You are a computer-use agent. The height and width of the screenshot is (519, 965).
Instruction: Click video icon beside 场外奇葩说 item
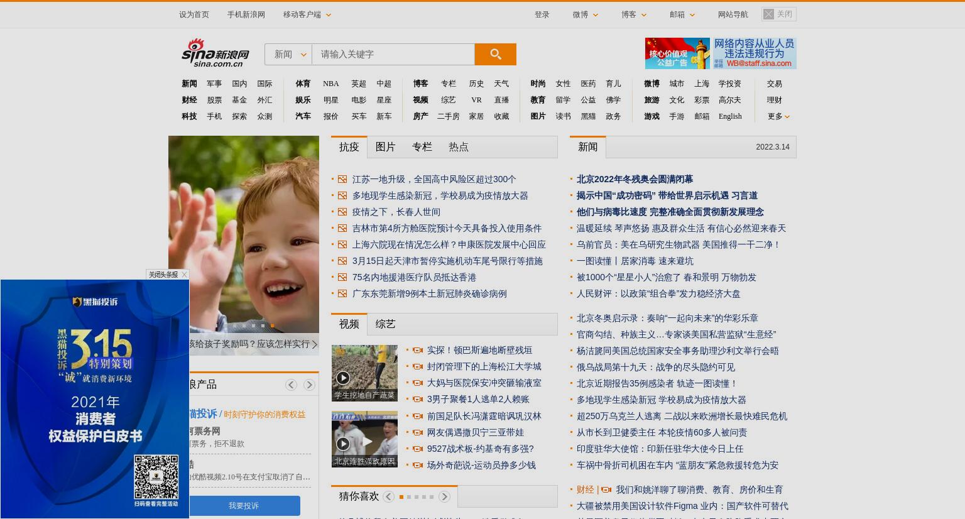417,465
